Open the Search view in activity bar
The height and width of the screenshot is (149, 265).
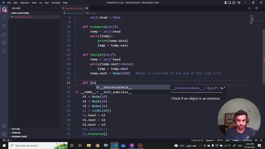click(4, 17)
